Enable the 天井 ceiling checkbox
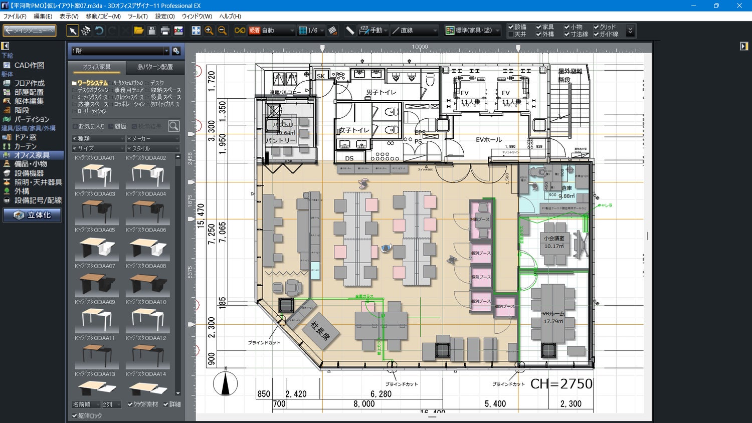The height and width of the screenshot is (423, 752). pos(511,34)
